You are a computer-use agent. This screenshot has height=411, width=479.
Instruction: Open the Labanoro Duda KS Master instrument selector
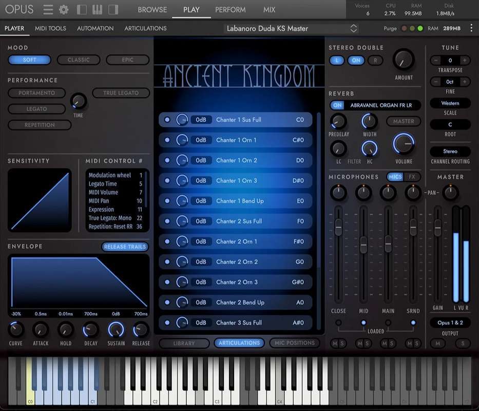pos(291,28)
